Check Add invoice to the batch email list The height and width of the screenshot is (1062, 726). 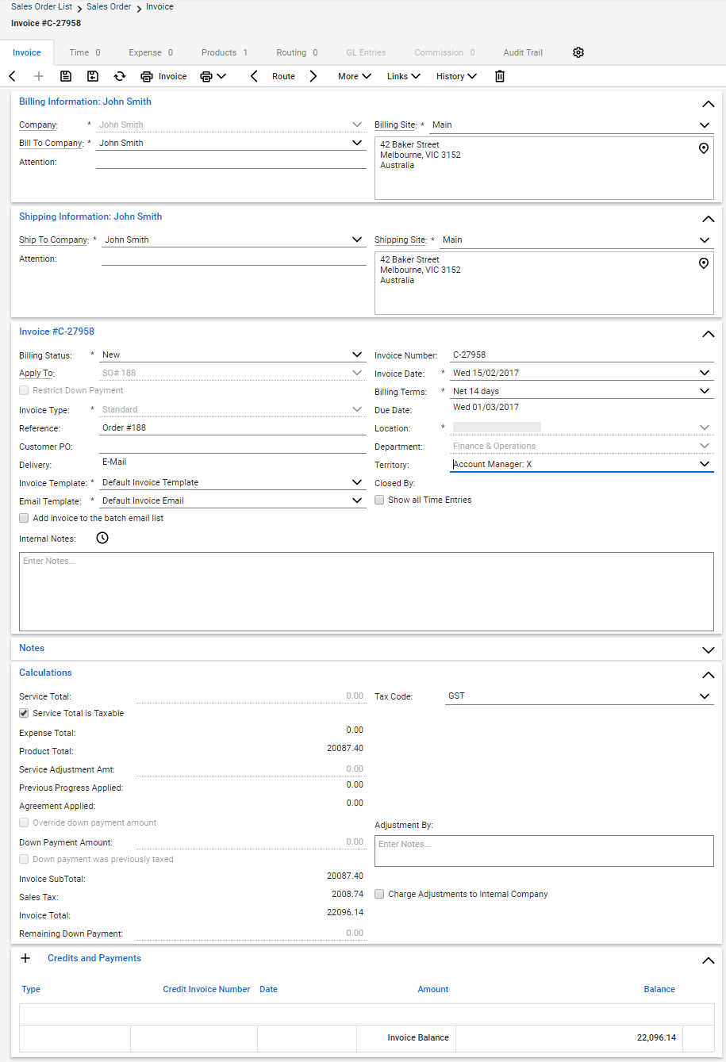(x=24, y=518)
